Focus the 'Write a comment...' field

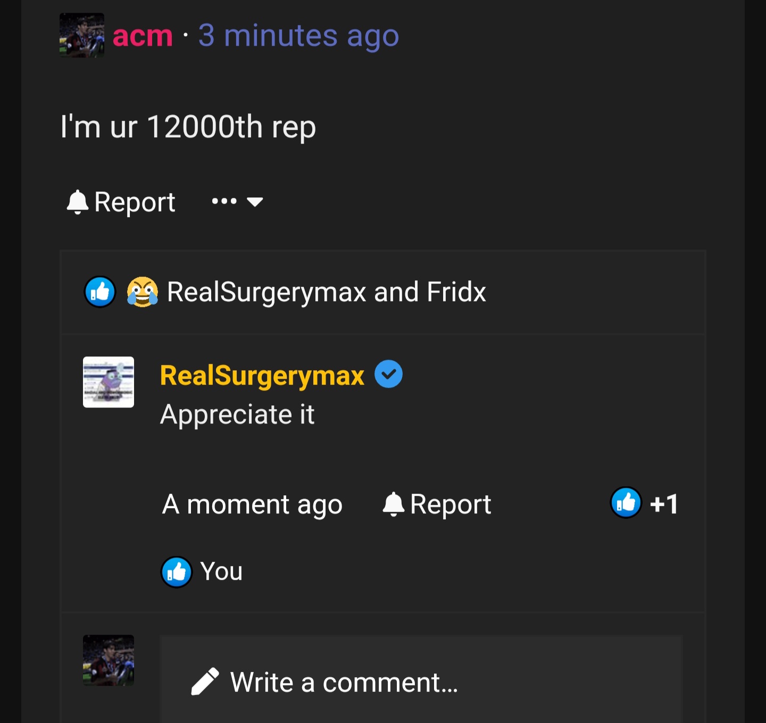point(420,682)
